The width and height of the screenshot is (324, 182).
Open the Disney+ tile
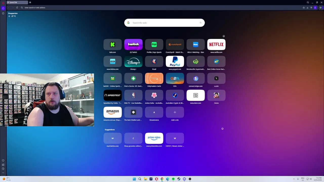tap(133, 61)
